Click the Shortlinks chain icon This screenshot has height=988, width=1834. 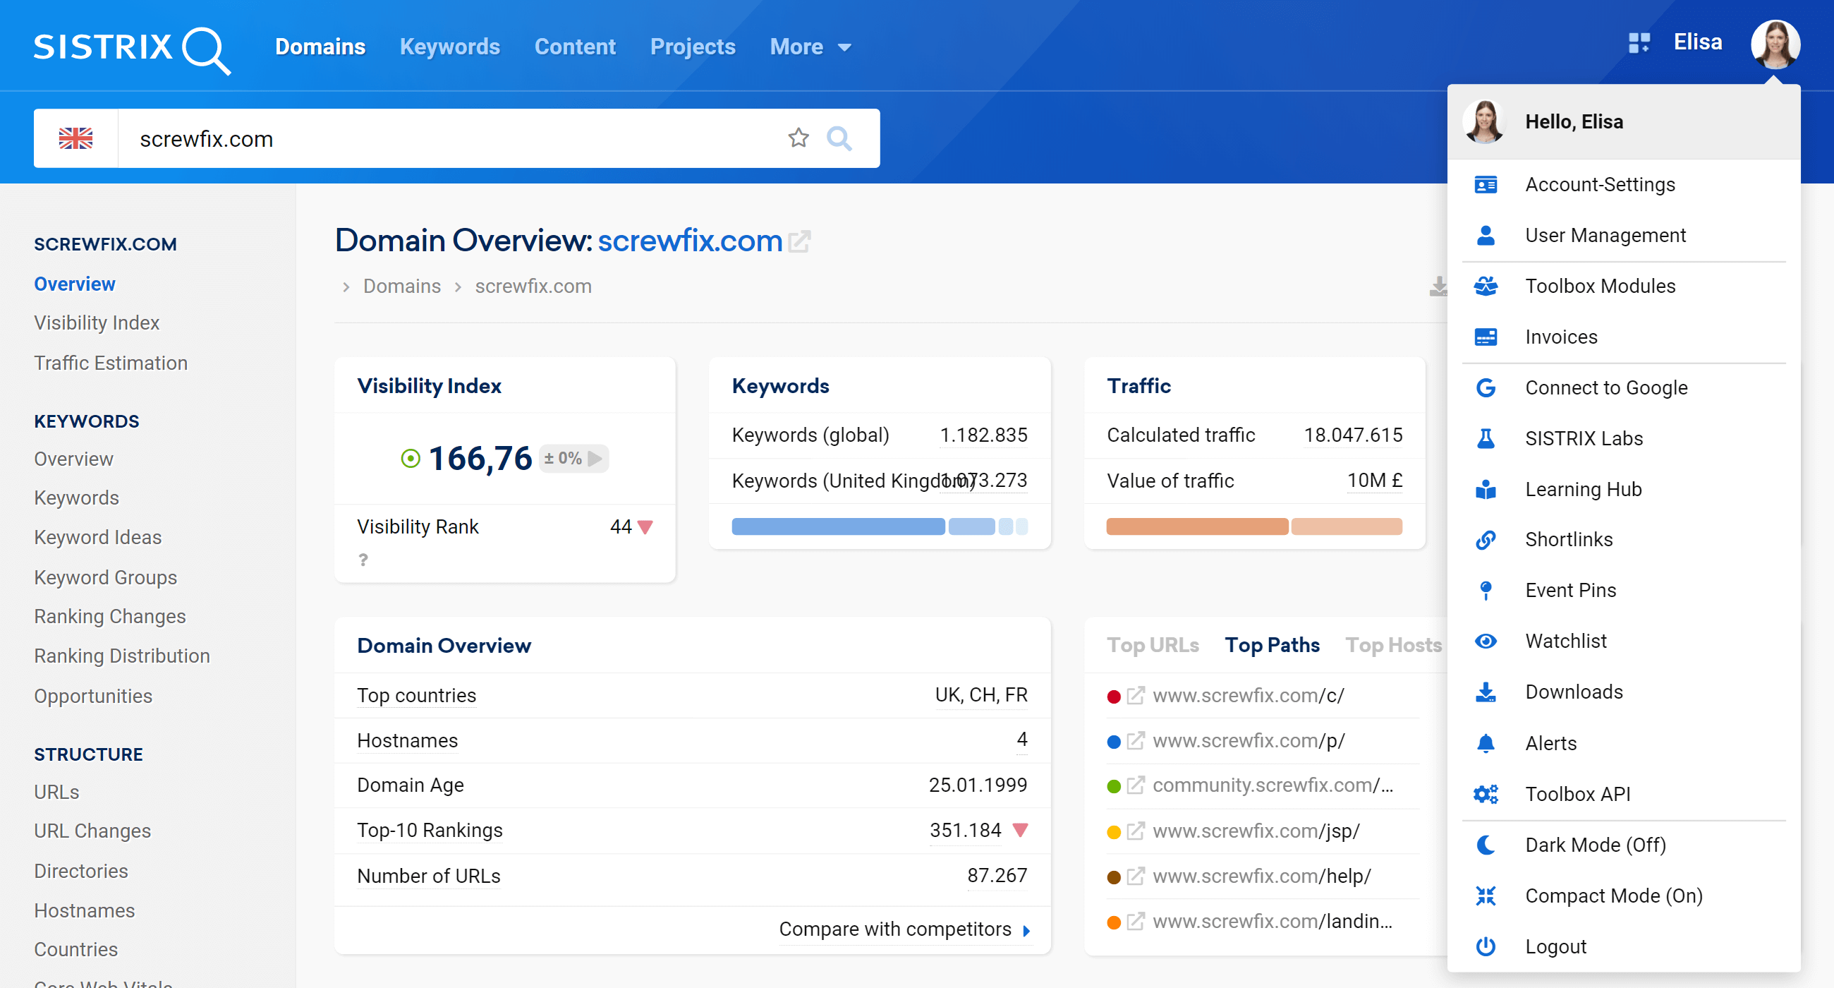[1485, 540]
